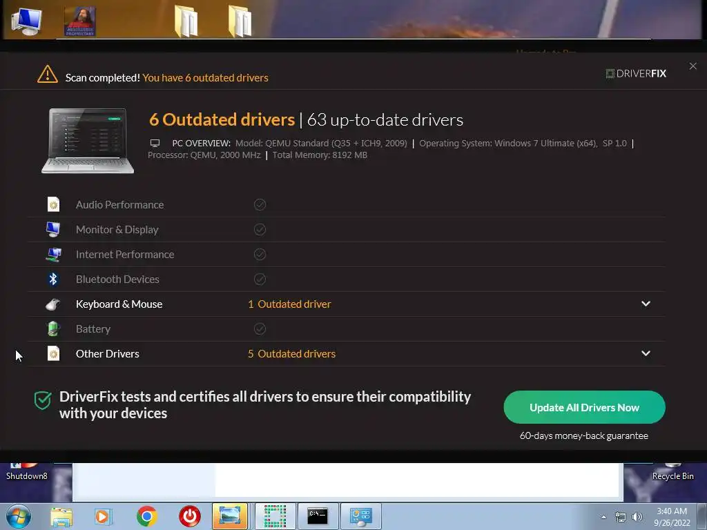The width and height of the screenshot is (707, 530).
Task: Open the first desktop folder icon
Action: (x=186, y=21)
